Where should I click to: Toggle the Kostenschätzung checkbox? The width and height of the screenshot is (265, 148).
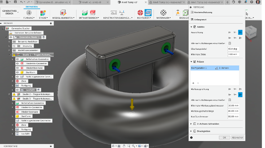pos(192,12)
